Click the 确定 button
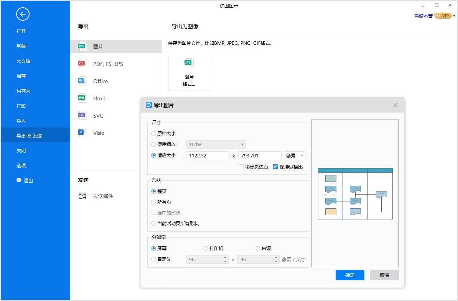Viewport: 458px width, 301px height. 350,275
